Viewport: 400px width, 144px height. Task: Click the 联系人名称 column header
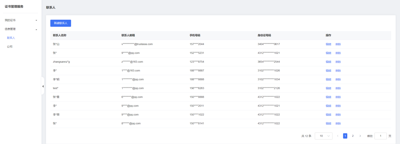(60, 35)
